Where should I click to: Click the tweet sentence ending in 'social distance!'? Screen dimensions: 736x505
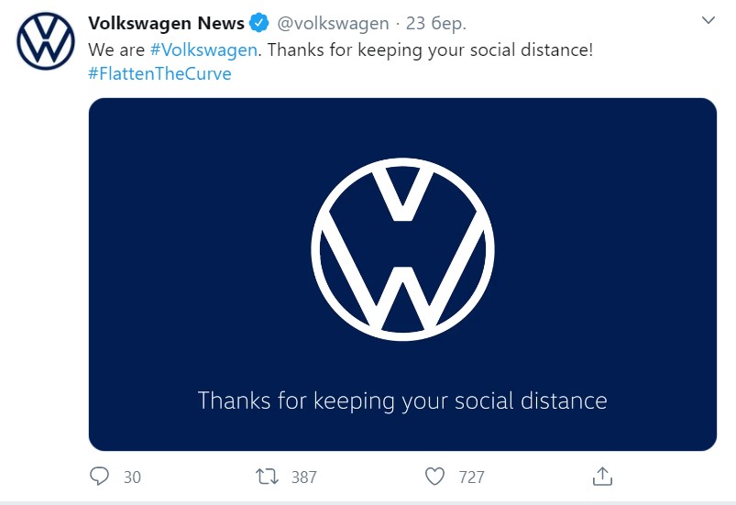click(x=431, y=49)
